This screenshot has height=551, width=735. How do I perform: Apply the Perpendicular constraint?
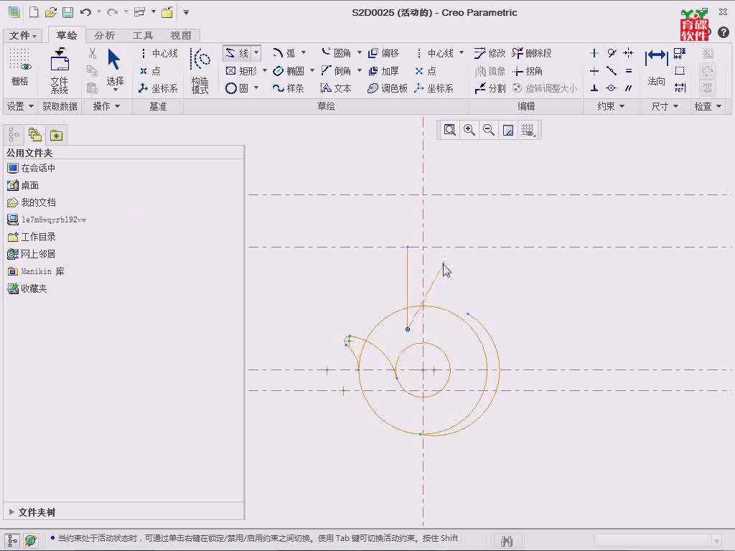(594, 88)
